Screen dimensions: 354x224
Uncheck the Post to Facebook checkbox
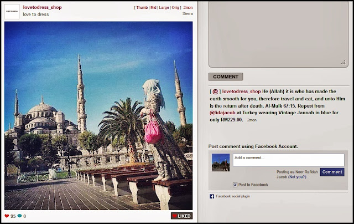coord(235,185)
